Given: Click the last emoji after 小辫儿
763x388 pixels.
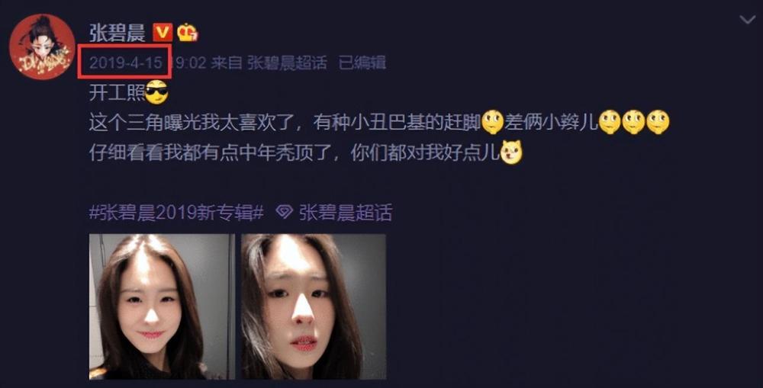Looking at the screenshot, I should [658, 122].
